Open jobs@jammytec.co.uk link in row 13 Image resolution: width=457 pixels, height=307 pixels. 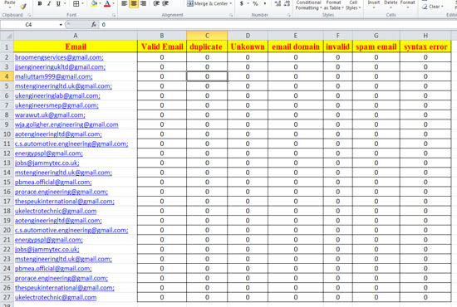[x=47, y=163]
